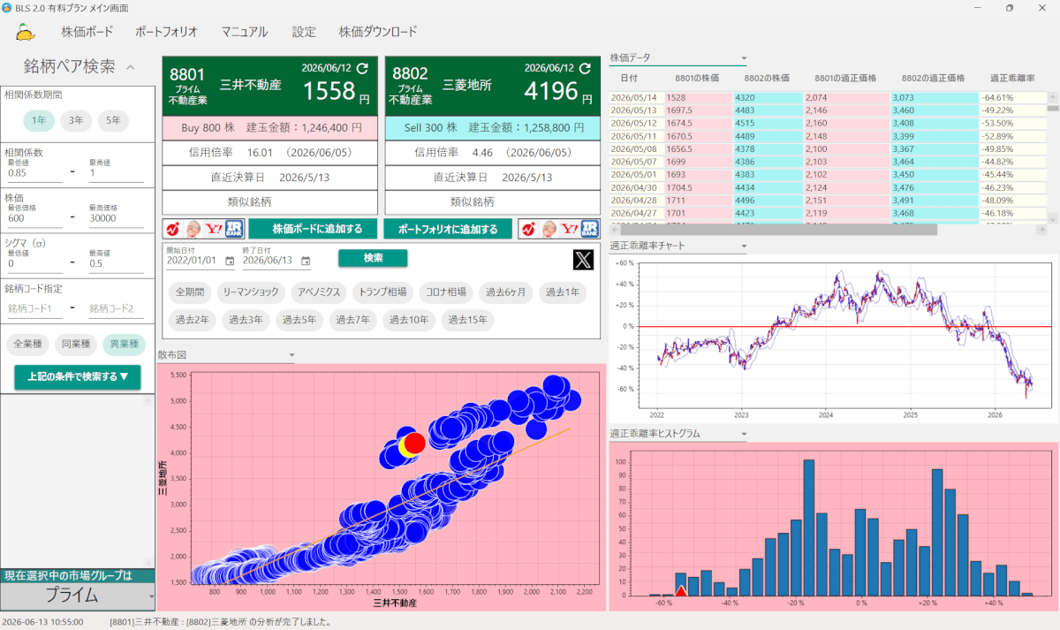Viewport: 1060px width, 630px height.
Task: Click the 類似銘柄 row under 8802
Action: point(493,201)
